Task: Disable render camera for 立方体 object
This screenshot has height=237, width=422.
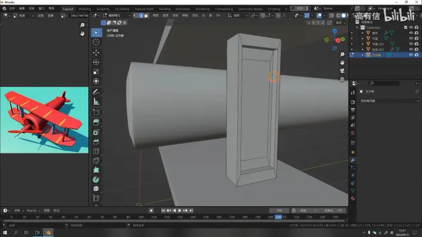Action: point(416,54)
